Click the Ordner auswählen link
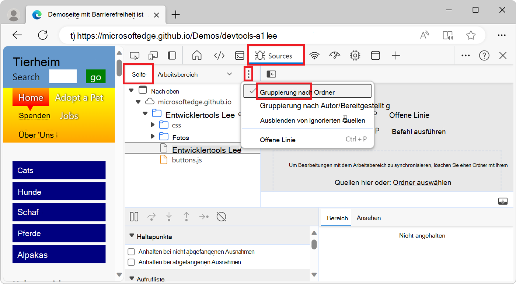The width and height of the screenshot is (516, 284). [422, 182]
